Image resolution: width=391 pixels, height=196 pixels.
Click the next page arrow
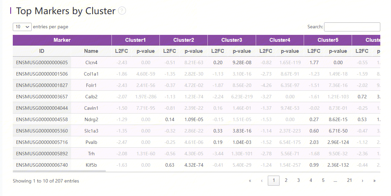pos(362,180)
